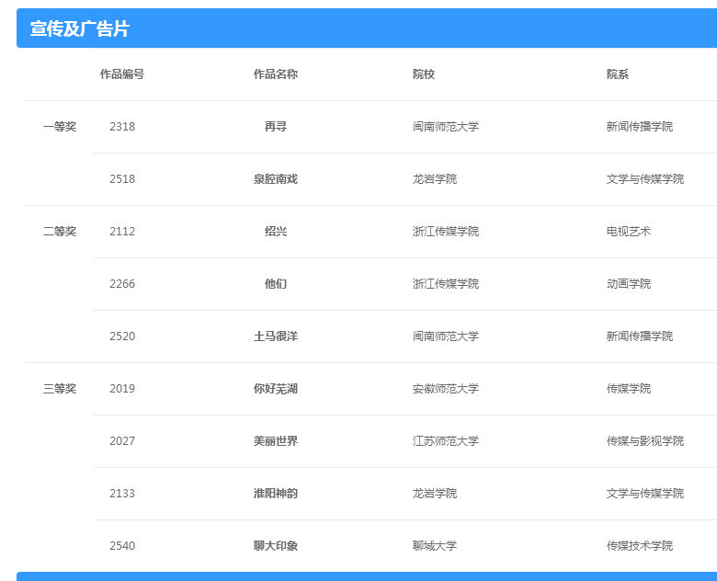717x581 pixels.
Task: Select the 三等奖 award label
Action: coord(60,389)
